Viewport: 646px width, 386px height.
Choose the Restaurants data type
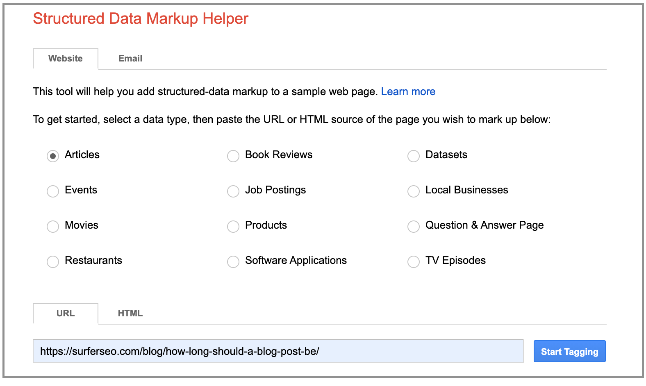pyautogui.click(x=53, y=261)
